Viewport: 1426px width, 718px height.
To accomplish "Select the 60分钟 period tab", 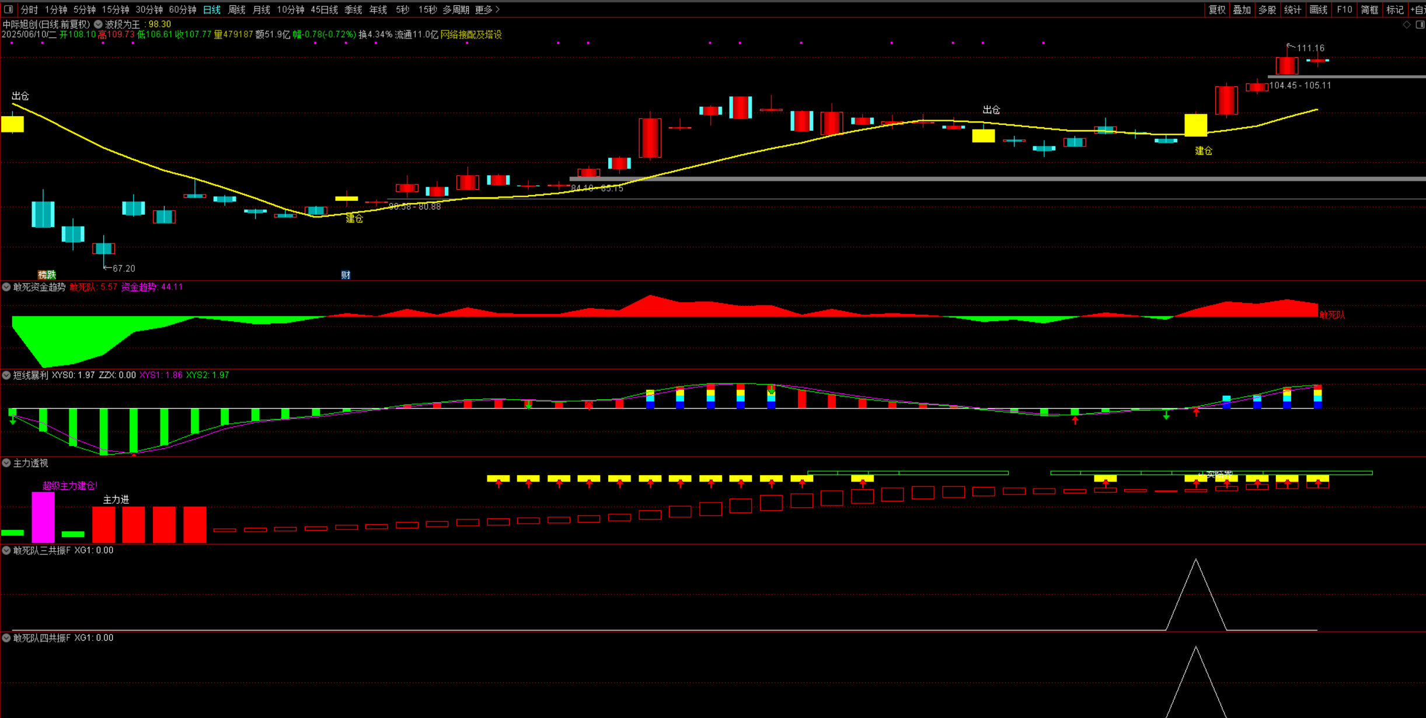I will pyautogui.click(x=182, y=9).
